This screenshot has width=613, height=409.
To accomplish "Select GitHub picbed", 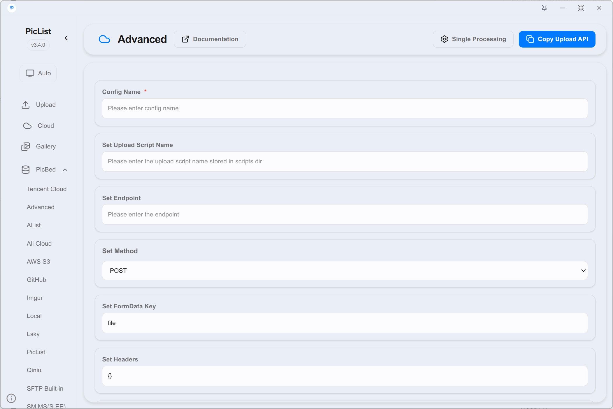I will pyautogui.click(x=36, y=280).
